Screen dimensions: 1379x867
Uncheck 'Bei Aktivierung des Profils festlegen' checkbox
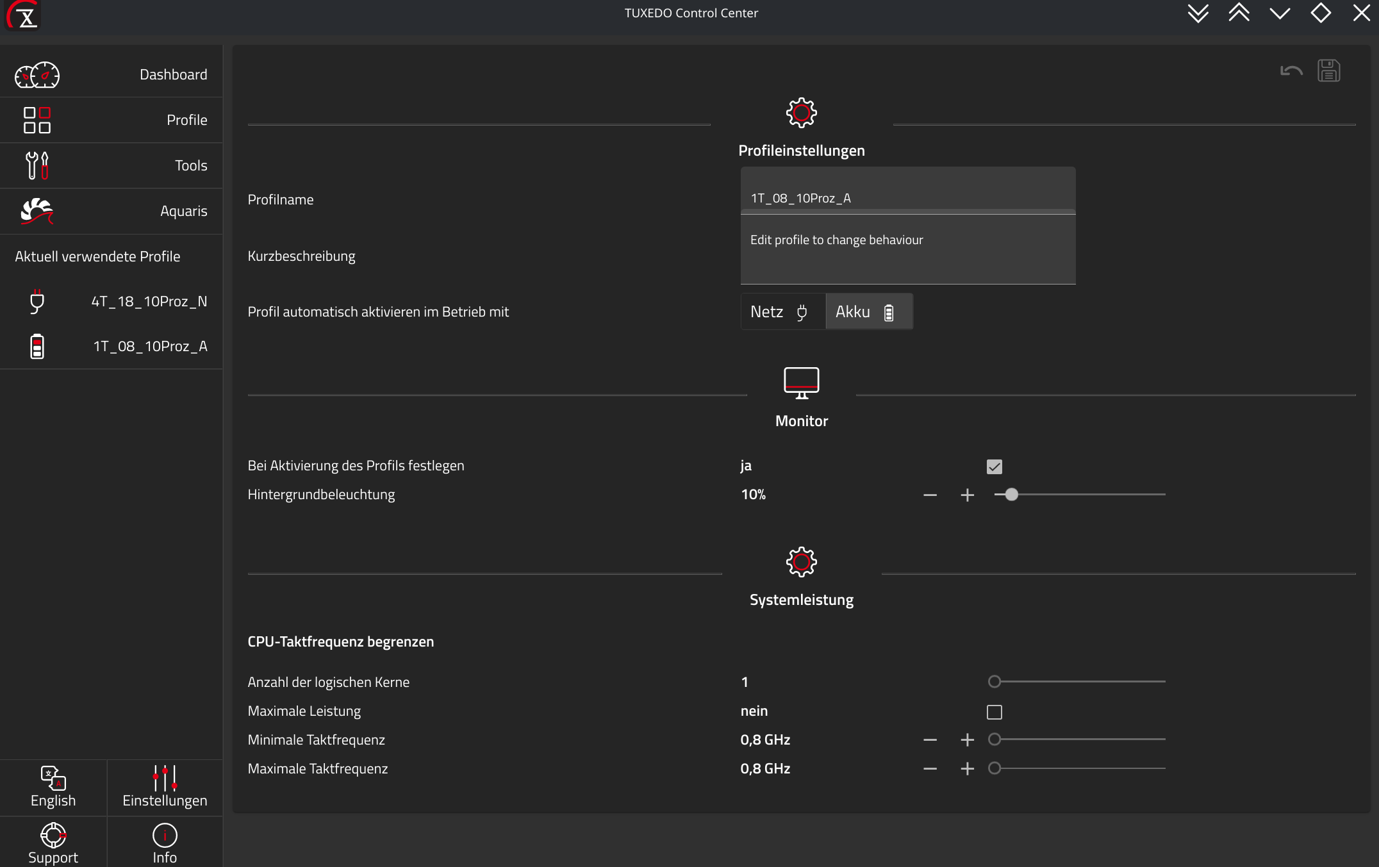point(994,467)
